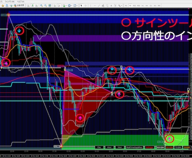Screen dimensions: 192x158
Task: Switch to M1 timeframe
Action: click(x=126, y=6)
